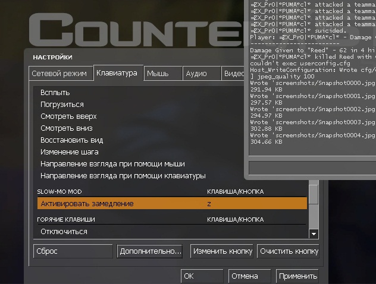Click the keybind list scroll-down arrow

point(314,234)
